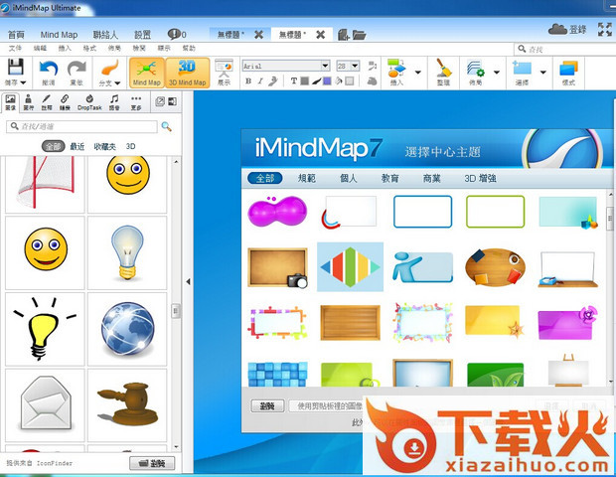
Task: Click the blue undo arrow
Action: pos(49,68)
